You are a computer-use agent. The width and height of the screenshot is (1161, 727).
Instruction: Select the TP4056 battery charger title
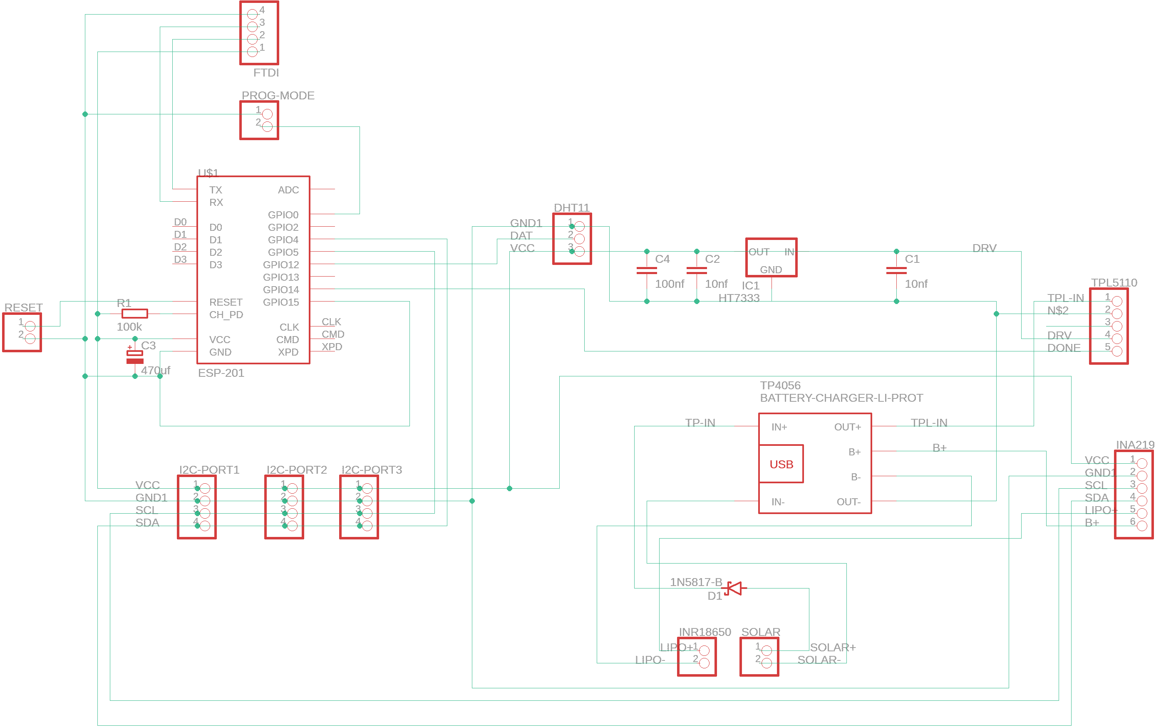[780, 386]
